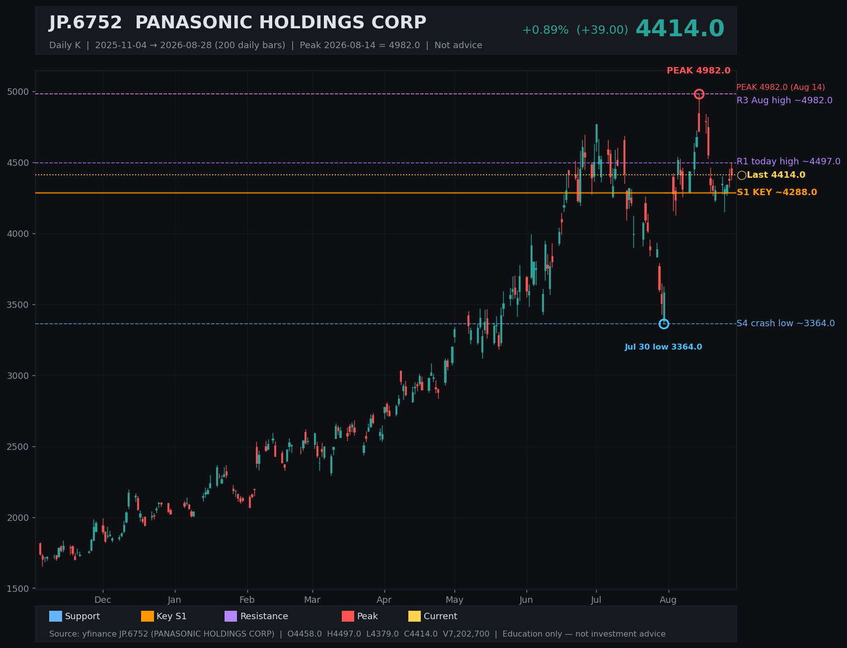Click the chart title 'JP.6752 PANASONIC HOLDINGS CORP'
847x648 pixels.
tap(237, 23)
